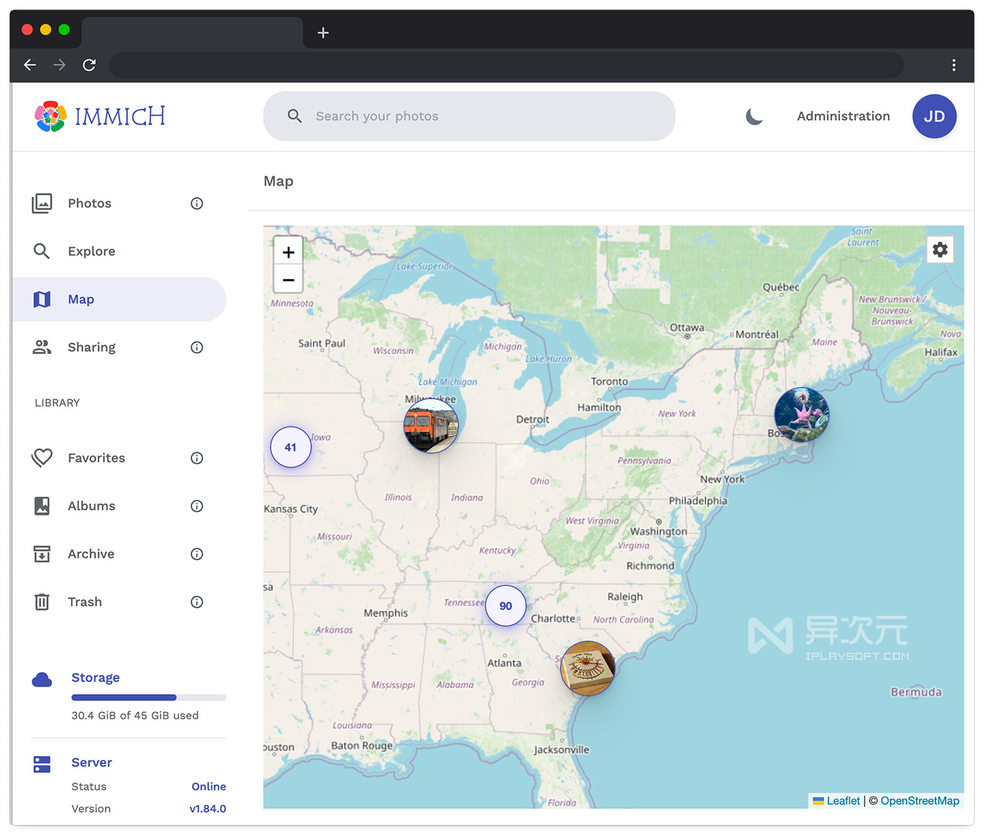Click the info icon next to Trash

pyautogui.click(x=197, y=602)
